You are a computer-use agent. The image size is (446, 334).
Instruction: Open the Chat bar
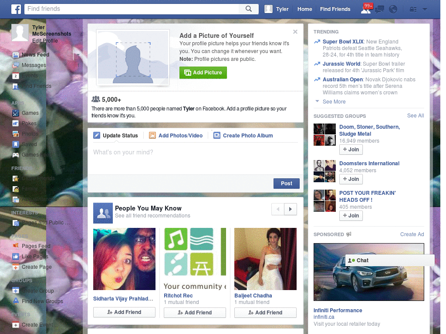pyautogui.click(x=390, y=261)
